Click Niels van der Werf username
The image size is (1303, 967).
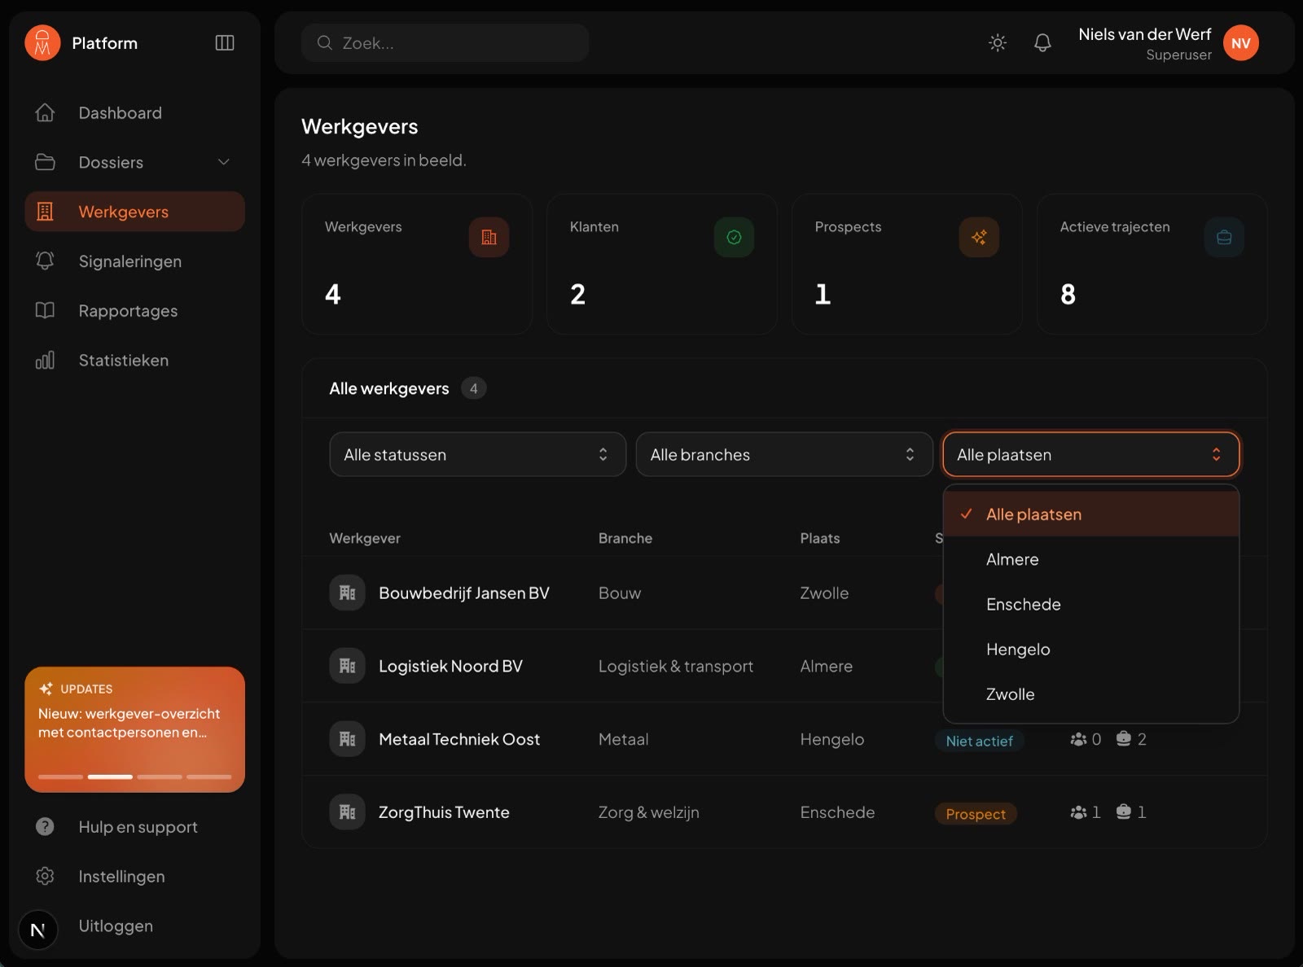pyautogui.click(x=1144, y=34)
